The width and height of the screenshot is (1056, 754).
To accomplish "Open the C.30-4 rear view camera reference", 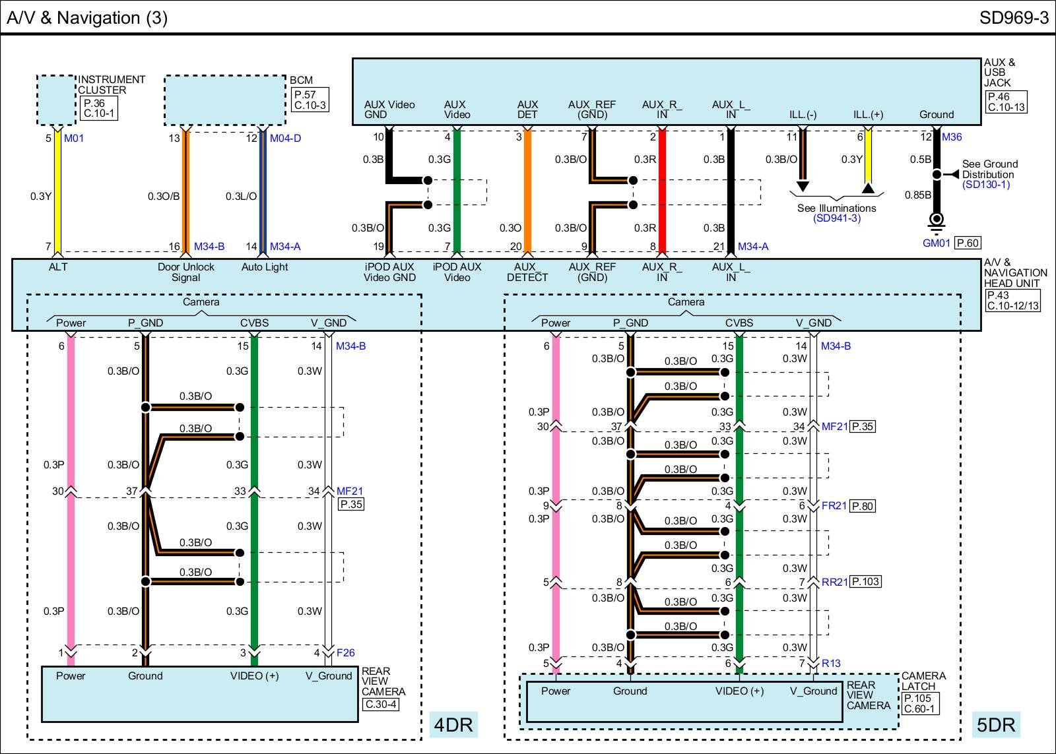I will (381, 704).
